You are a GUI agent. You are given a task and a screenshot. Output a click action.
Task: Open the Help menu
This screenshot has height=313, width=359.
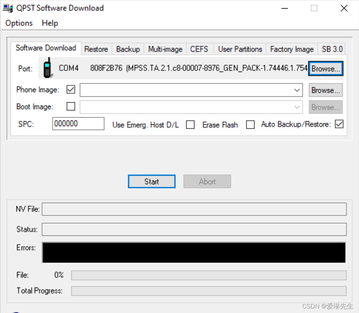click(50, 23)
